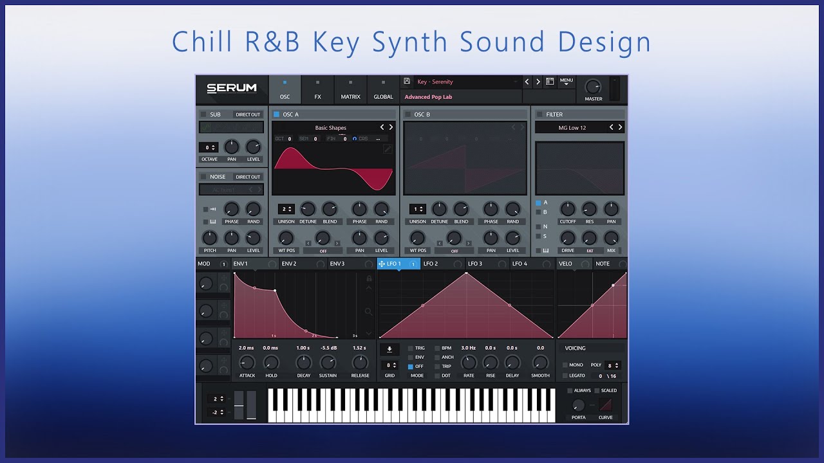Viewport: 824px width, 463px height.
Task: Open the MG Low 12 filter type menu
Action: click(572, 128)
